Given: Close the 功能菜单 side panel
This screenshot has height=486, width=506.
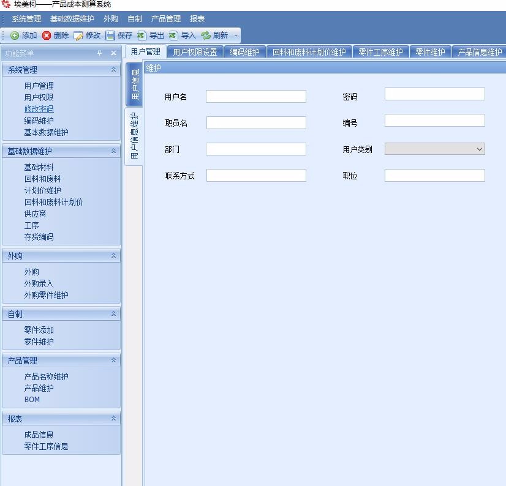Looking at the screenshot, I should pos(113,53).
